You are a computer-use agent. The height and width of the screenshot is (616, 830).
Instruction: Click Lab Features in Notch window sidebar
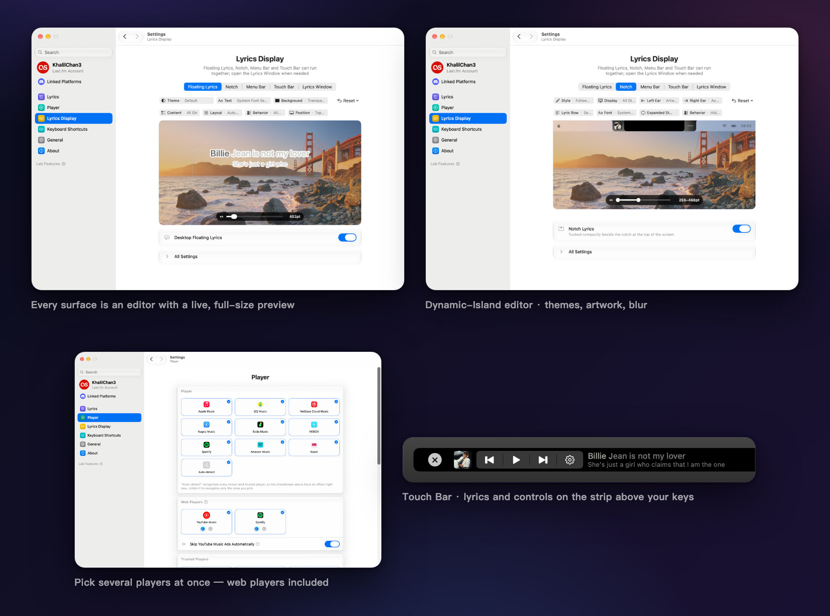point(445,164)
